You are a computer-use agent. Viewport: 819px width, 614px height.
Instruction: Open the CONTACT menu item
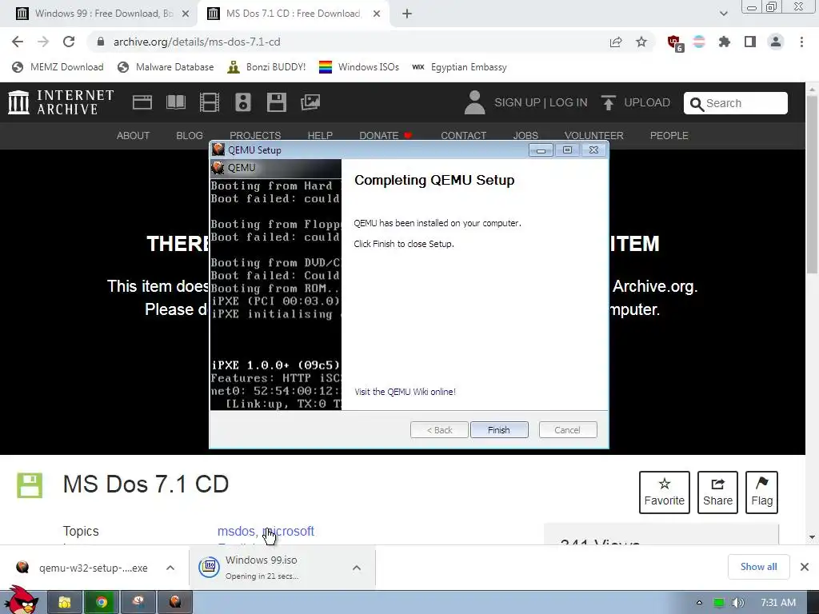click(463, 136)
